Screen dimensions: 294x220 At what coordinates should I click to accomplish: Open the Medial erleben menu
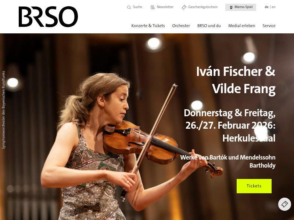coord(241,26)
